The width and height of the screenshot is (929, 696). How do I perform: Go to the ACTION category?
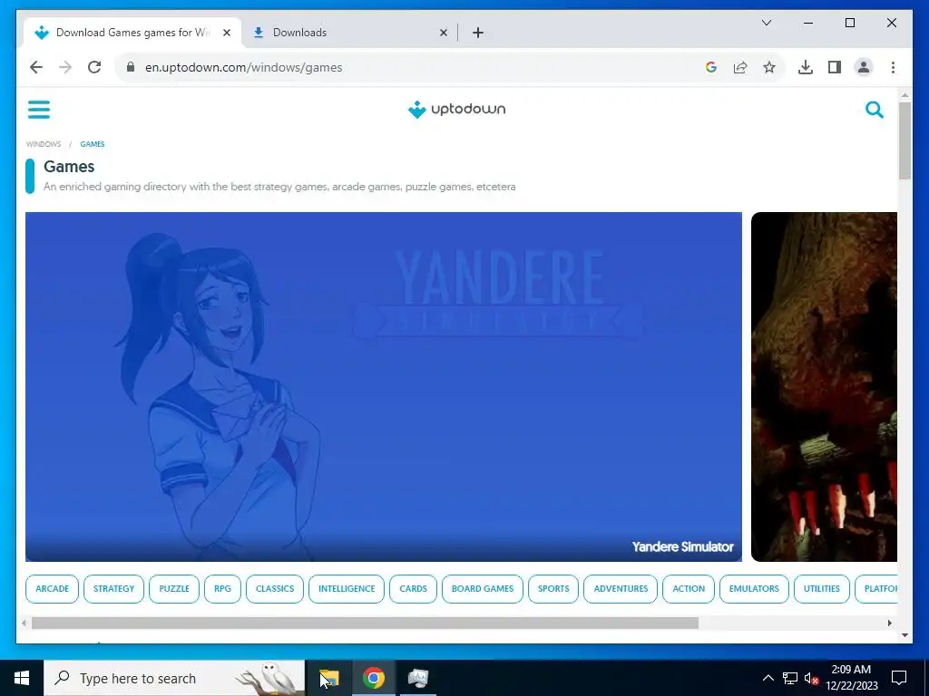[x=689, y=589]
